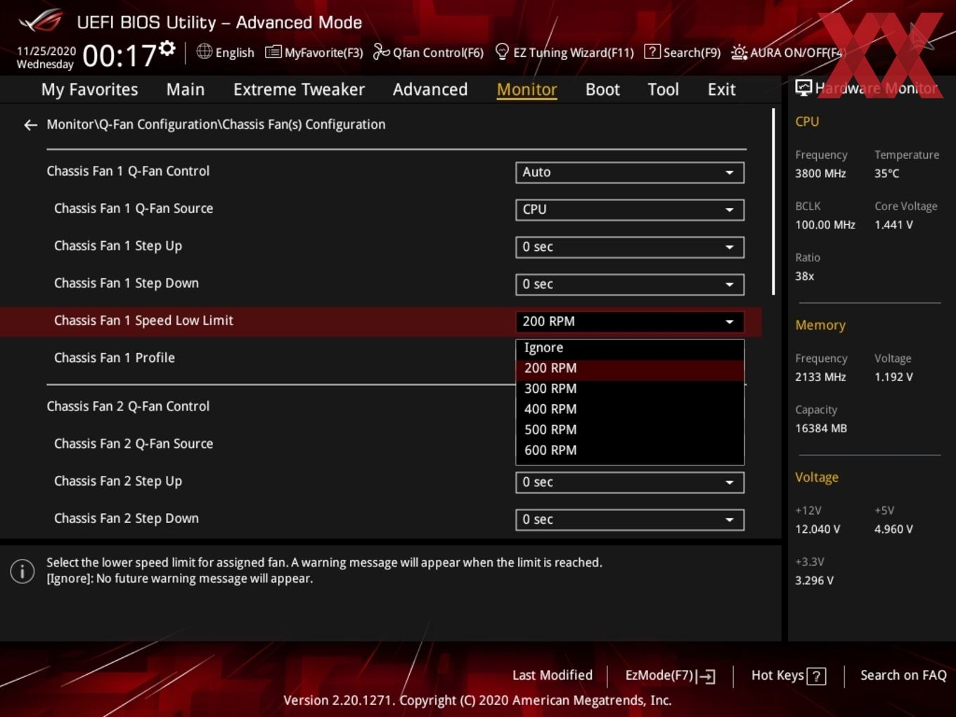Click the EZ Tuning Wizard bulb icon

[x=502, y=51]
